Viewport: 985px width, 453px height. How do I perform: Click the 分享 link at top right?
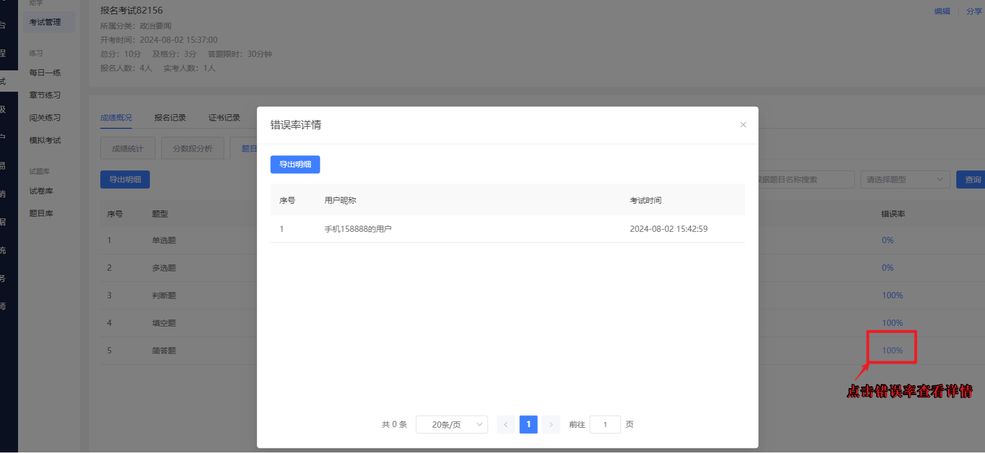974,11
